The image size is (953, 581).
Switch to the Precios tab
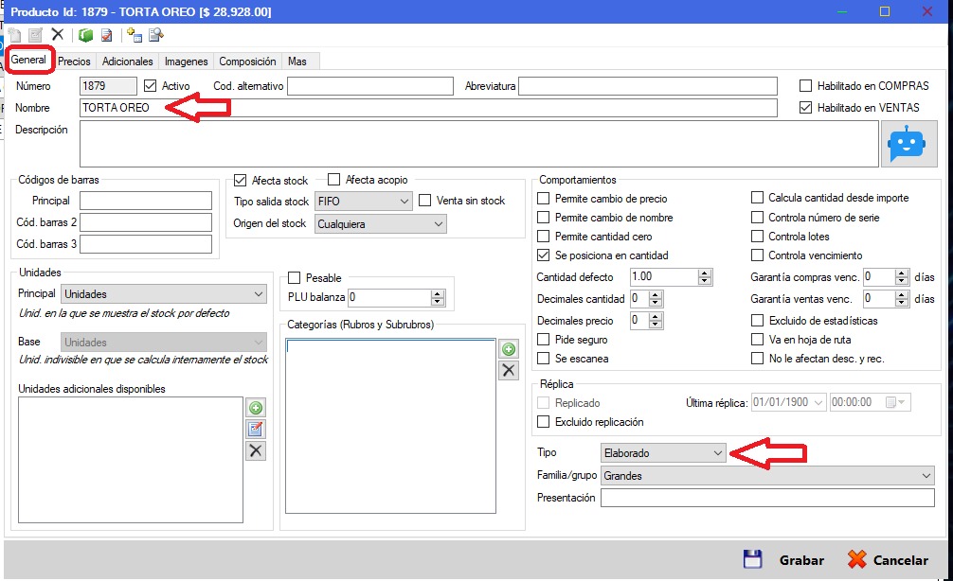click(x=74, y=62)
